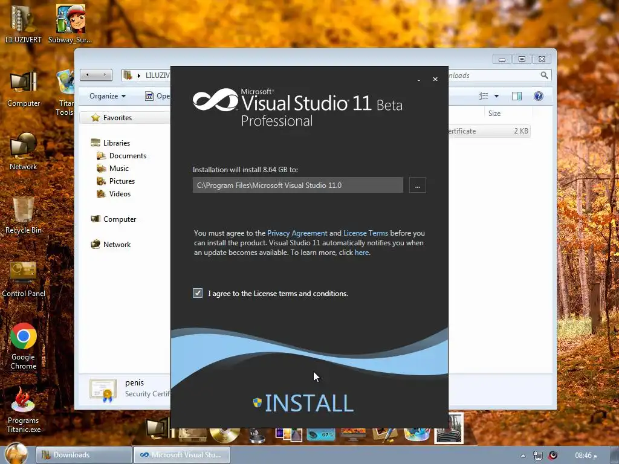
Task: Open the License Terms link
Action: [x=366, y=233]
